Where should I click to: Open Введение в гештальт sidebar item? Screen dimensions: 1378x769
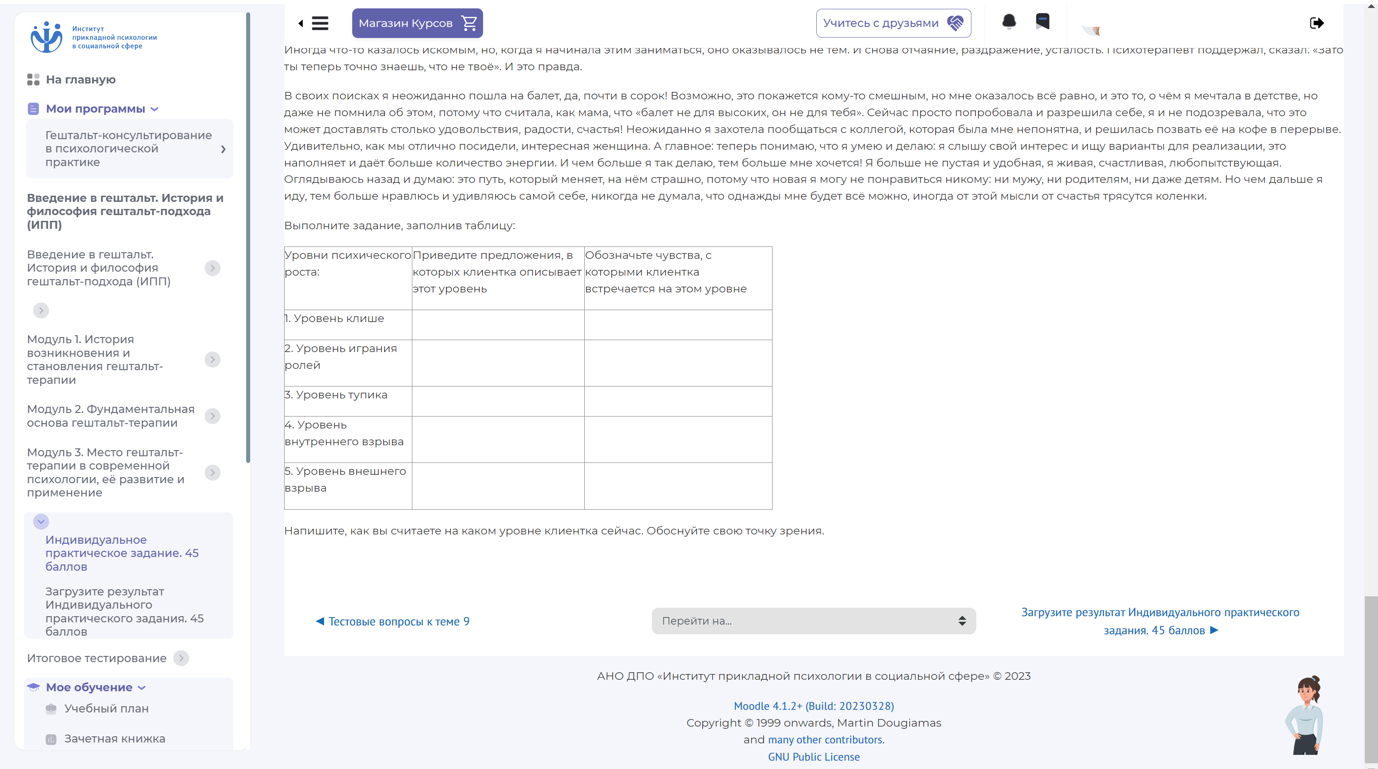99,268
